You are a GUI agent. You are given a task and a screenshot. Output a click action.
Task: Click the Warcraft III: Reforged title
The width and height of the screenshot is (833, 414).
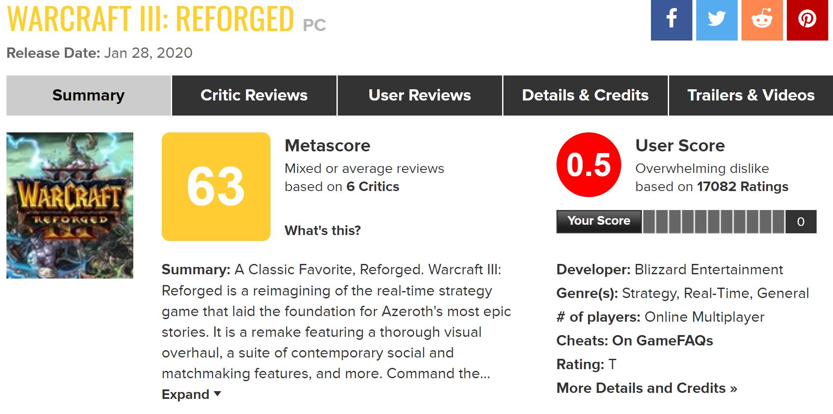pyautogui.click(x=151, y=19)
